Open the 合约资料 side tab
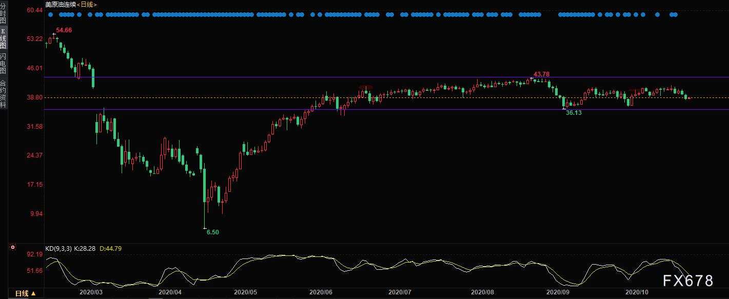Viewport: 729px width, 299px height. pos(3,93)
